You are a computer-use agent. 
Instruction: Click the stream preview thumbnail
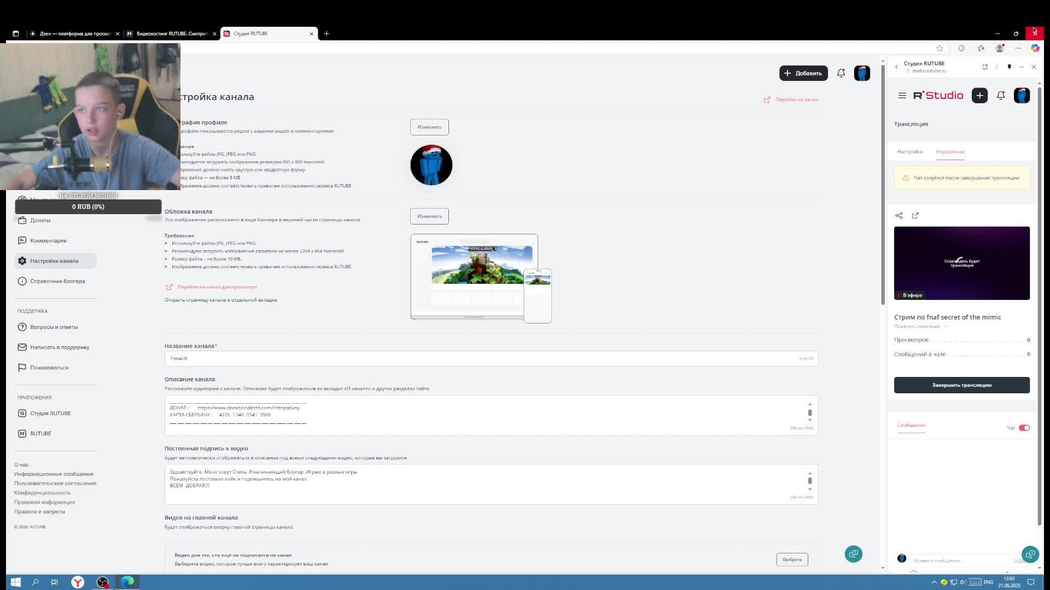pyautogui.click(x=961, y=263)
